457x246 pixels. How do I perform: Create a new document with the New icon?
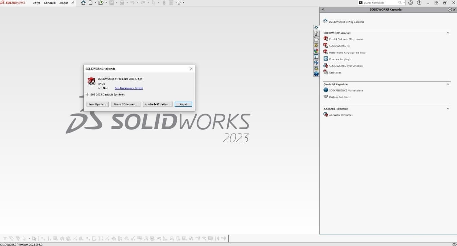(90, 2)
